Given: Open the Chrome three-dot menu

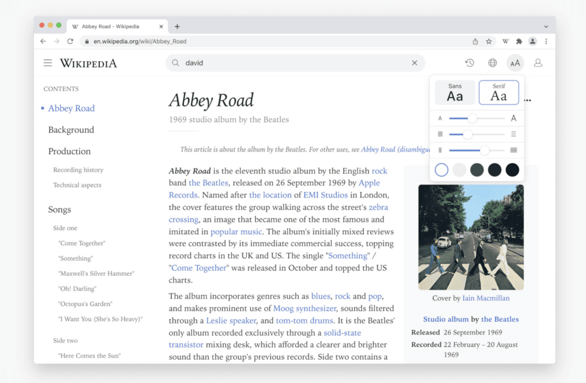Looking at the screenshot, I should pos(546,42).
